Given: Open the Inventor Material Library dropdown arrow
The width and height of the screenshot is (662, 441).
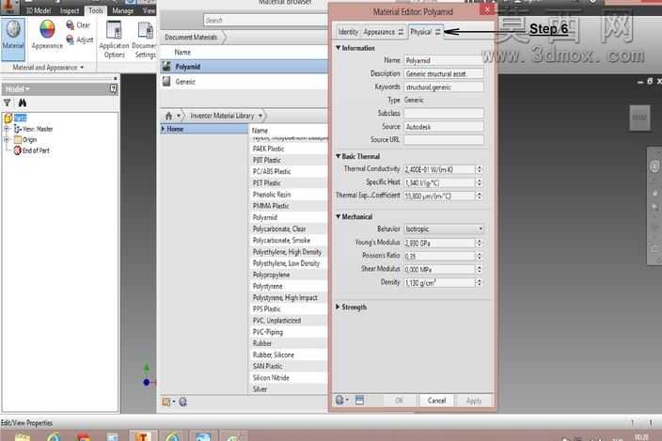Looking at the screenshot, I should [x=260, y=116].
